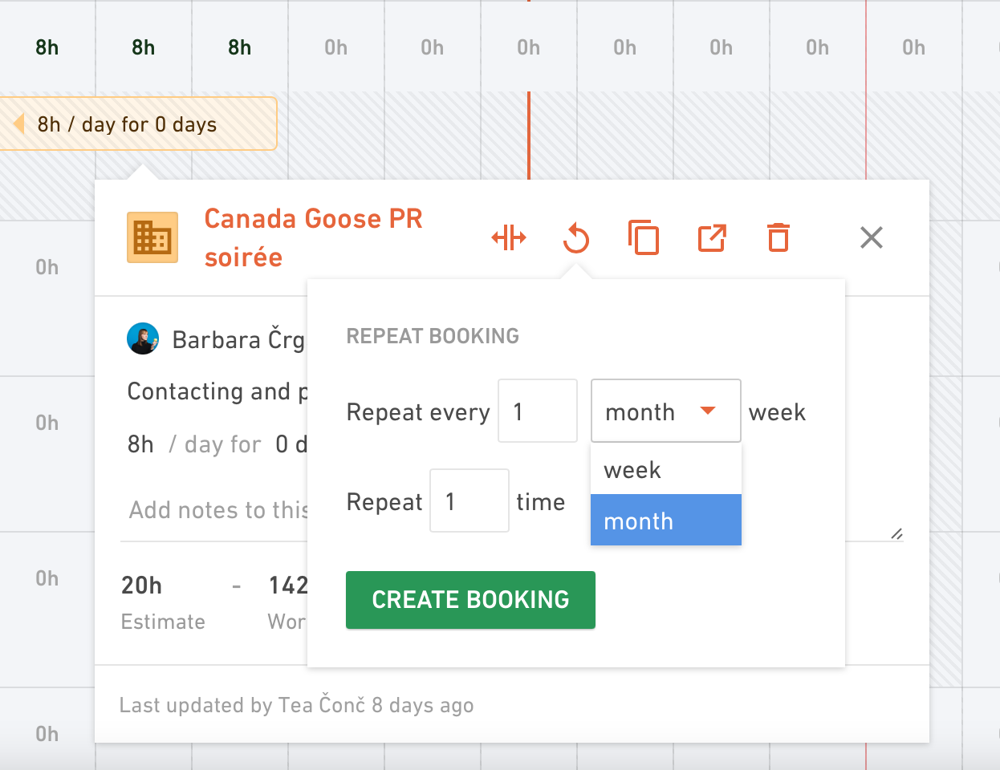Click the duplicate booking icon
The width and height of the screenshot is (1000, 770).
coord(644,237)
